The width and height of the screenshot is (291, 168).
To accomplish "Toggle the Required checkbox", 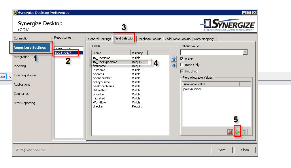I will point(182,71).
